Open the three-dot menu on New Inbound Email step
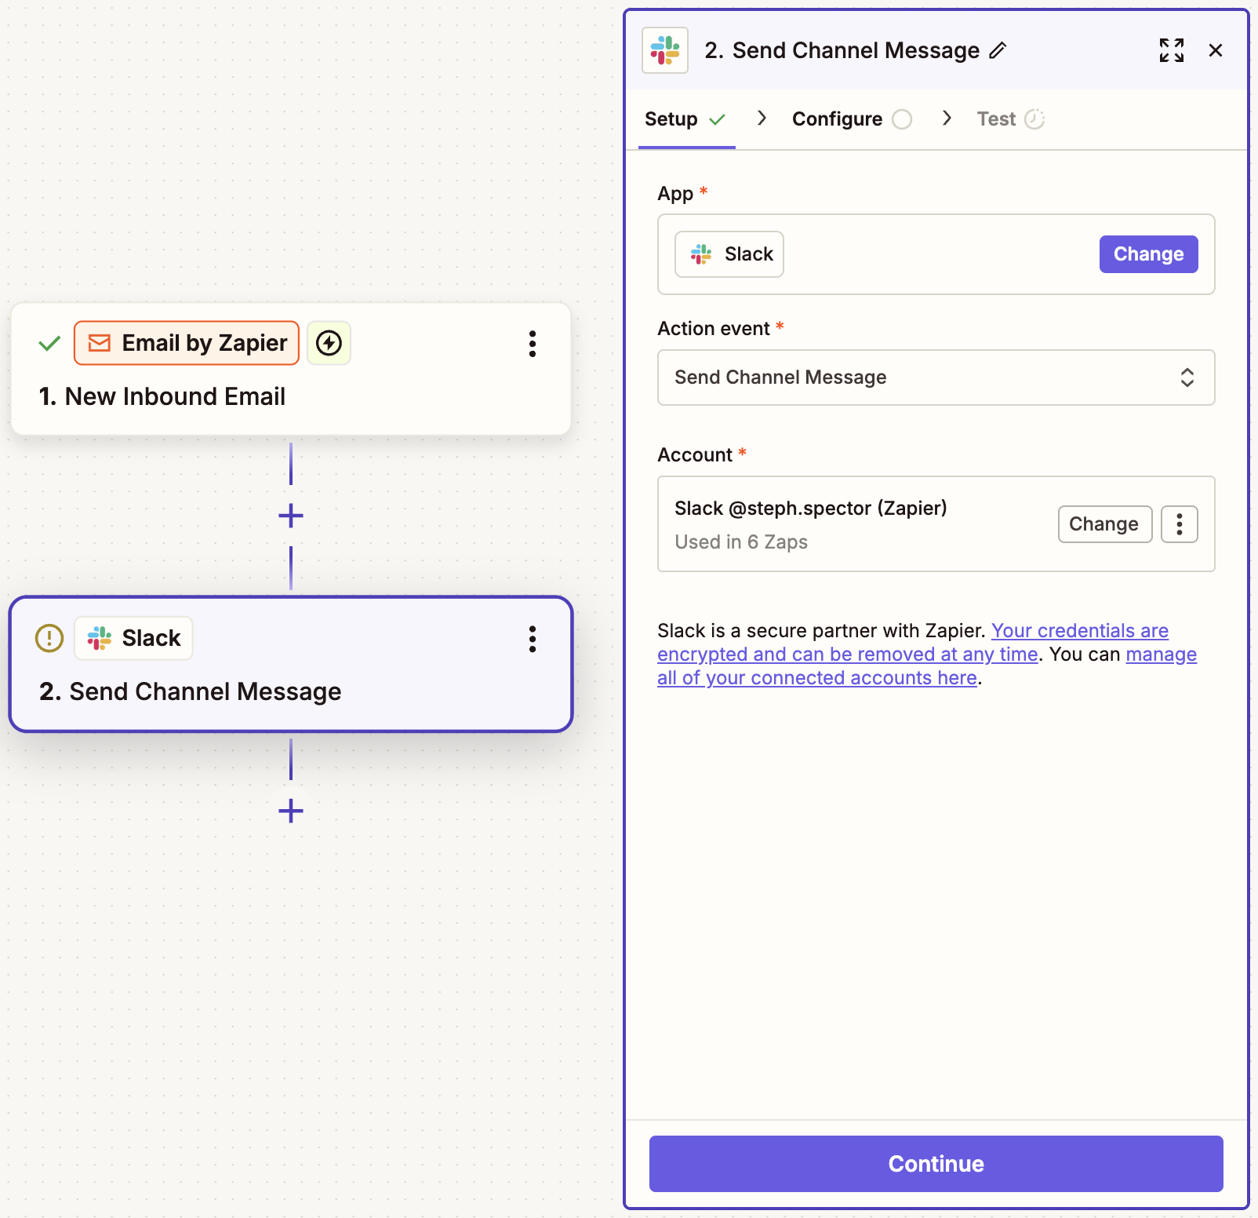 tap(533, 344)
